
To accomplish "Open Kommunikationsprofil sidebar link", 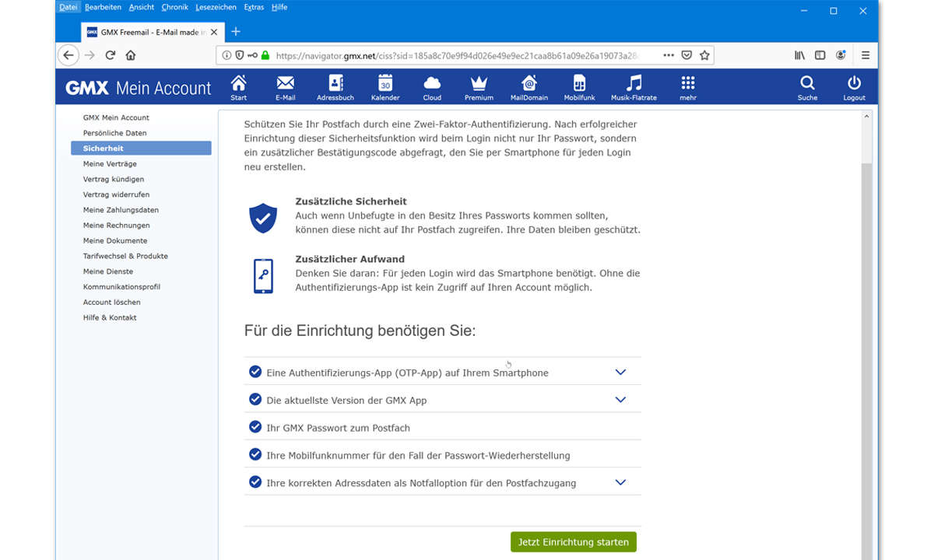I will click(121, 287).
